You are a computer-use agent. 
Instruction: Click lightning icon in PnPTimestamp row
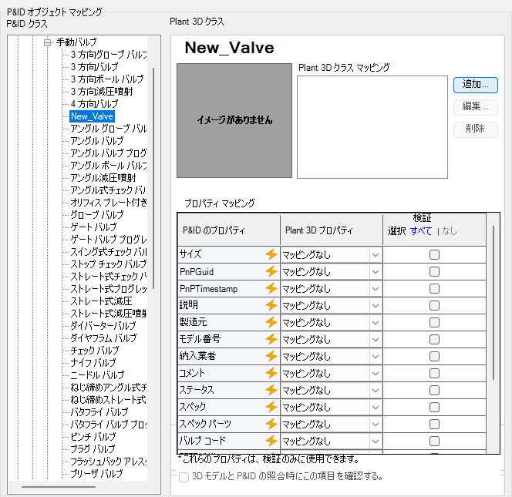pyautogui.click(x=271, y=288)
